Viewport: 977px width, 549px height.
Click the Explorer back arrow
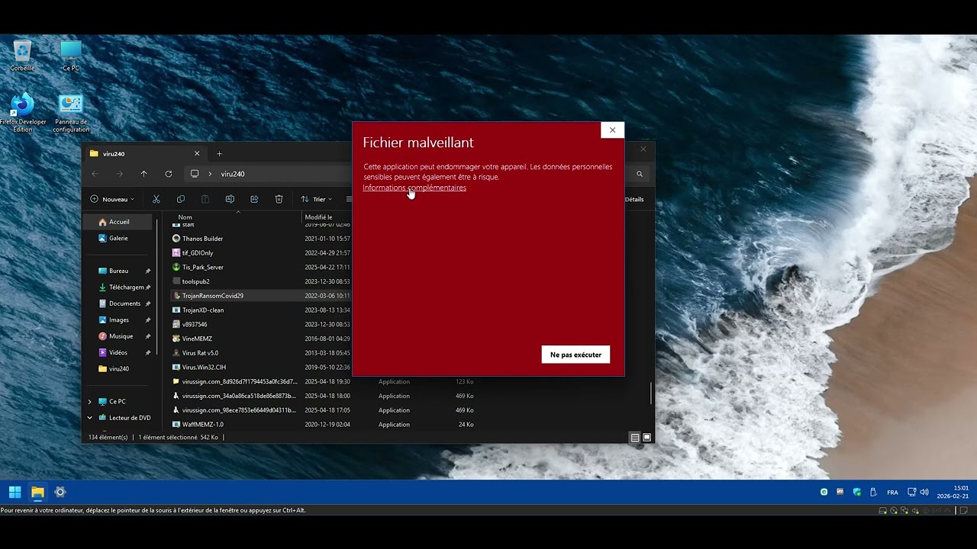pos(95,174)
